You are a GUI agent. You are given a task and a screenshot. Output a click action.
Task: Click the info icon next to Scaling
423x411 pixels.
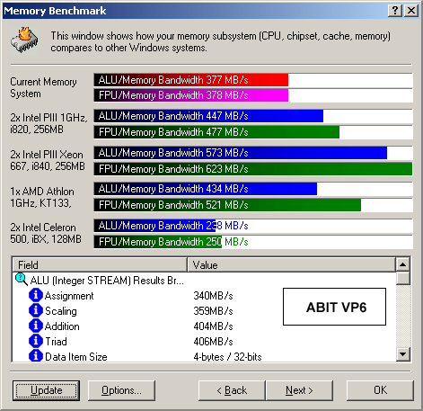tap(36, 310)
